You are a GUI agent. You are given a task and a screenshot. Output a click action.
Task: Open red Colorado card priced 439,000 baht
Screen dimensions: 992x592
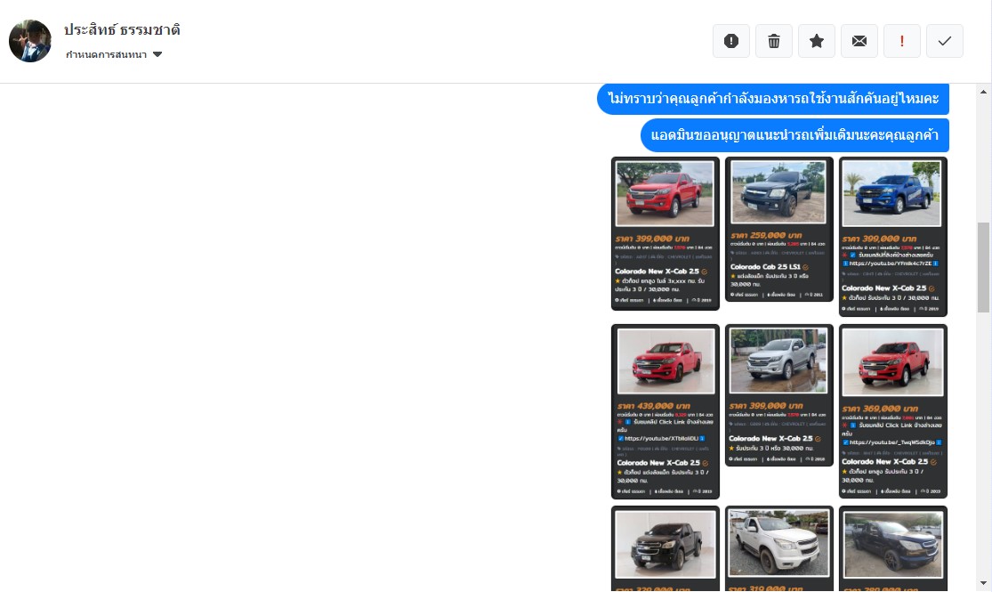tap(665, 411)
